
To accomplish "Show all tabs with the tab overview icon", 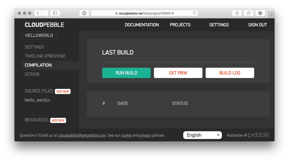I will coord(249,13).
